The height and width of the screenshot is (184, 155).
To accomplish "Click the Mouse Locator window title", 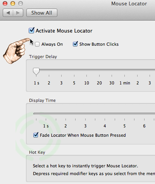I will pyautogui.click(x=129, y=3).
